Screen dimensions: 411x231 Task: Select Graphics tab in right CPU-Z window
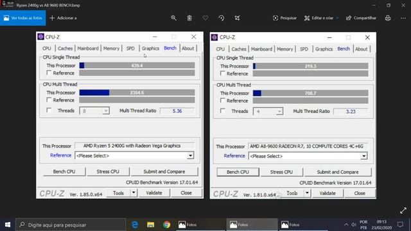click(x=324, y=49)
